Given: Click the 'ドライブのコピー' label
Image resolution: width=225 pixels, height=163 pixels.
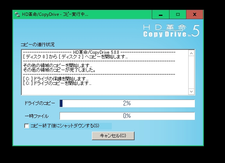Looking at the screenshot, I should pyautogui.click(x=40, y=103).
